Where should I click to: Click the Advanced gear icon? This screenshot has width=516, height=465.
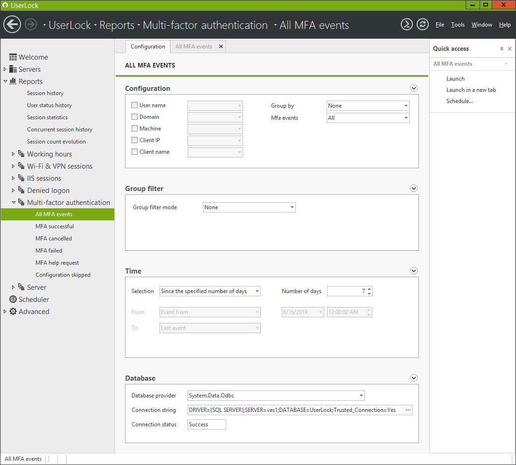[13, 312]
